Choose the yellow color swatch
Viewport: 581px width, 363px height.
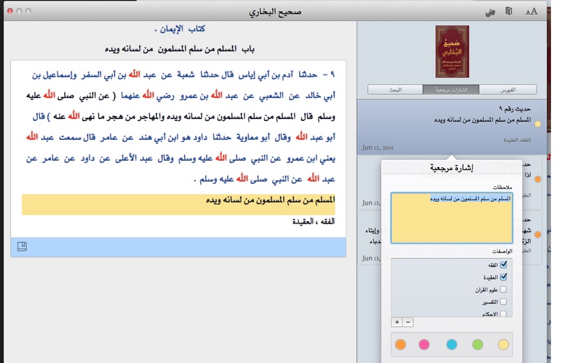coord(503,345)
